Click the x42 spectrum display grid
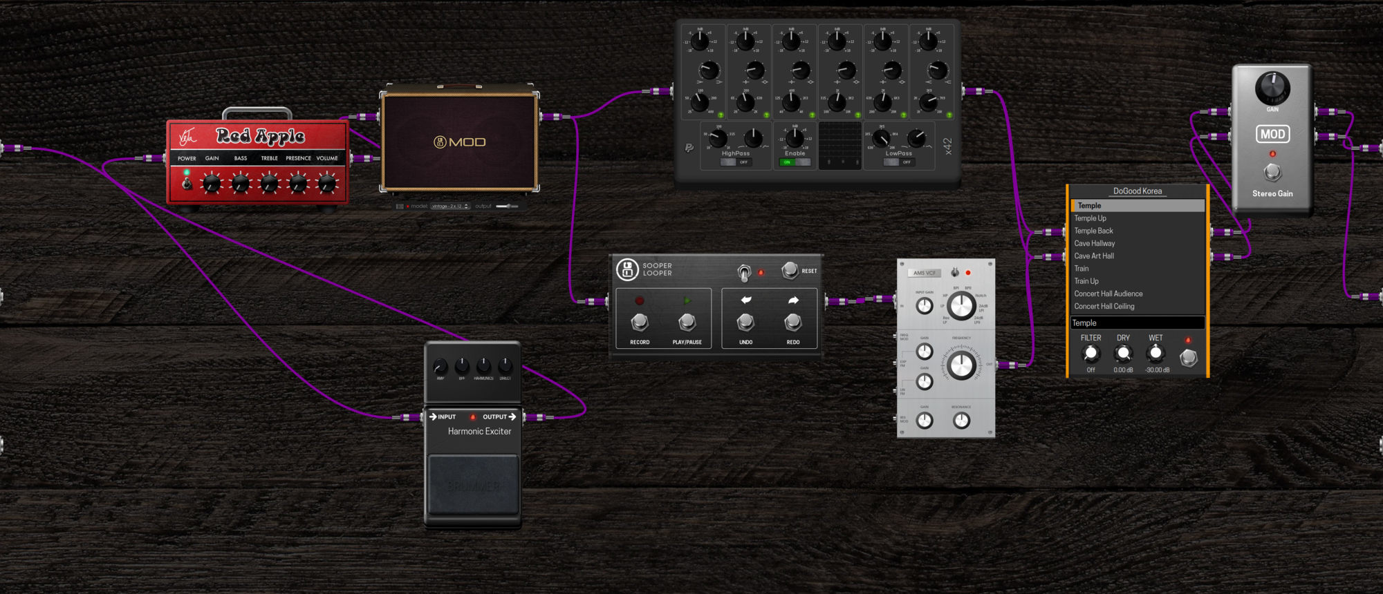The width and height of the screenshot is (1383, 594). [840, 145]
